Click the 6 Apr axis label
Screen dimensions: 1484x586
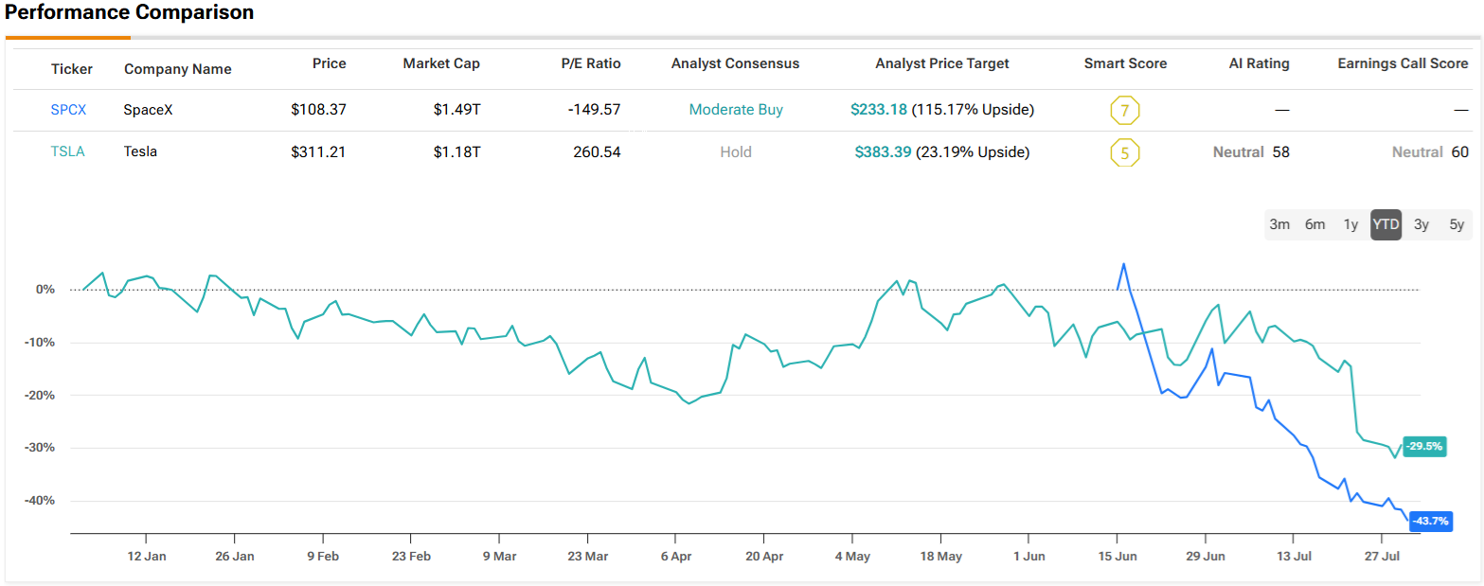point(677,557)
